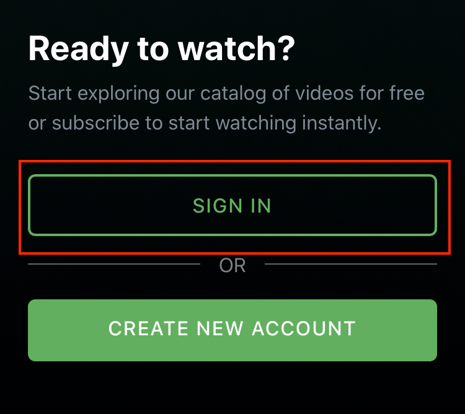Click the "Start exploring our catalog" description text
Viewport: 465px width, 414px height.
[226, 108]
